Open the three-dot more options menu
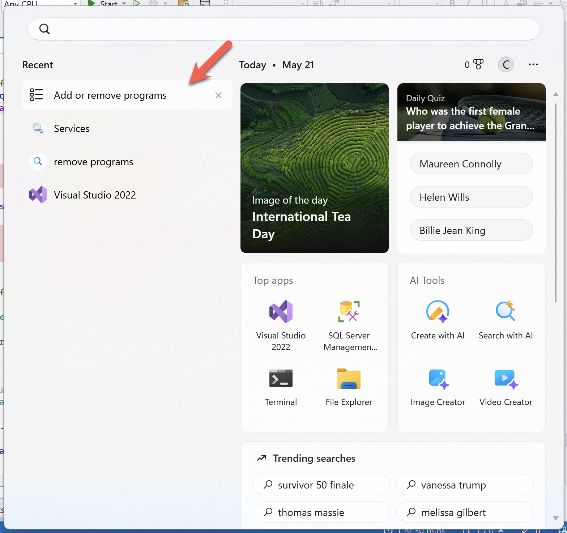 (533, 65)
